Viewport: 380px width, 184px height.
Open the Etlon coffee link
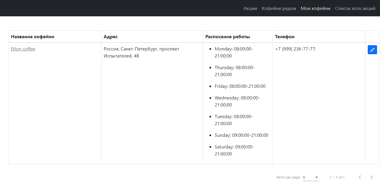coord(23,49)
